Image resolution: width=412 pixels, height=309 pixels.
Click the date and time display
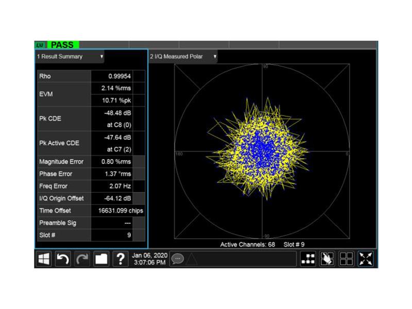(149, 259)
